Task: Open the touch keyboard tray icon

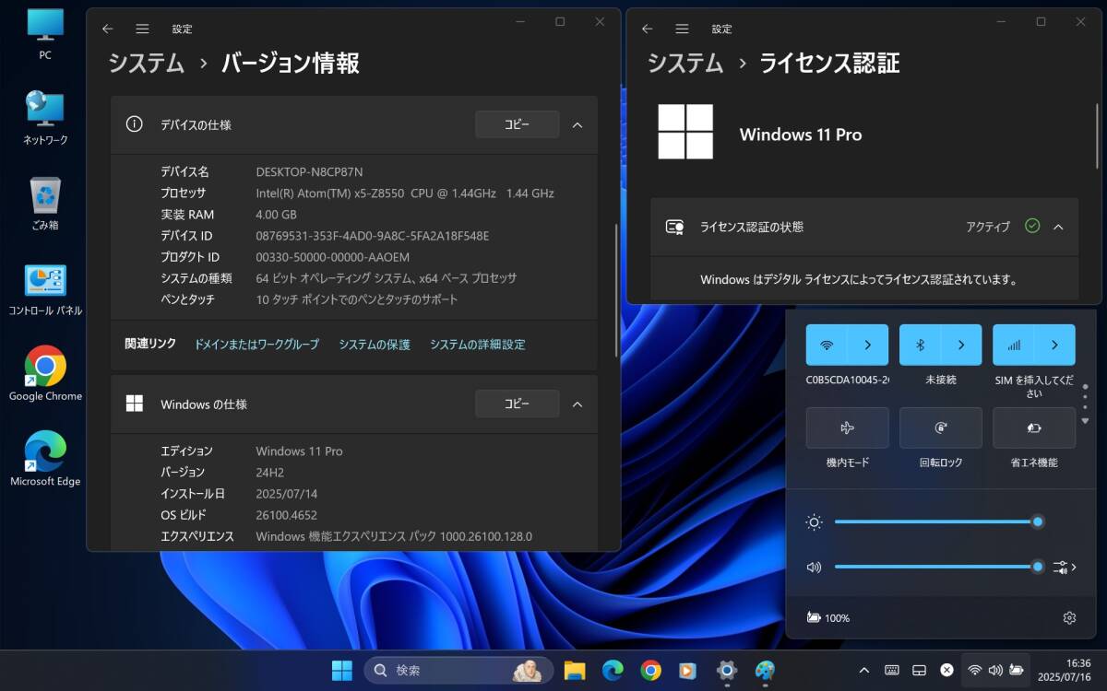Action: click(x=892, y=670)
